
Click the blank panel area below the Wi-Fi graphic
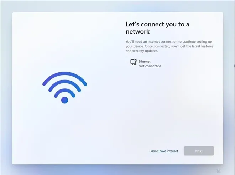(64, 132)
